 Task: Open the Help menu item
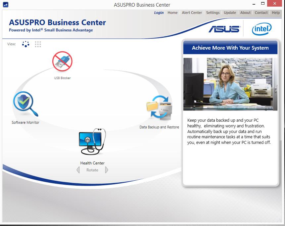point(276,13)
